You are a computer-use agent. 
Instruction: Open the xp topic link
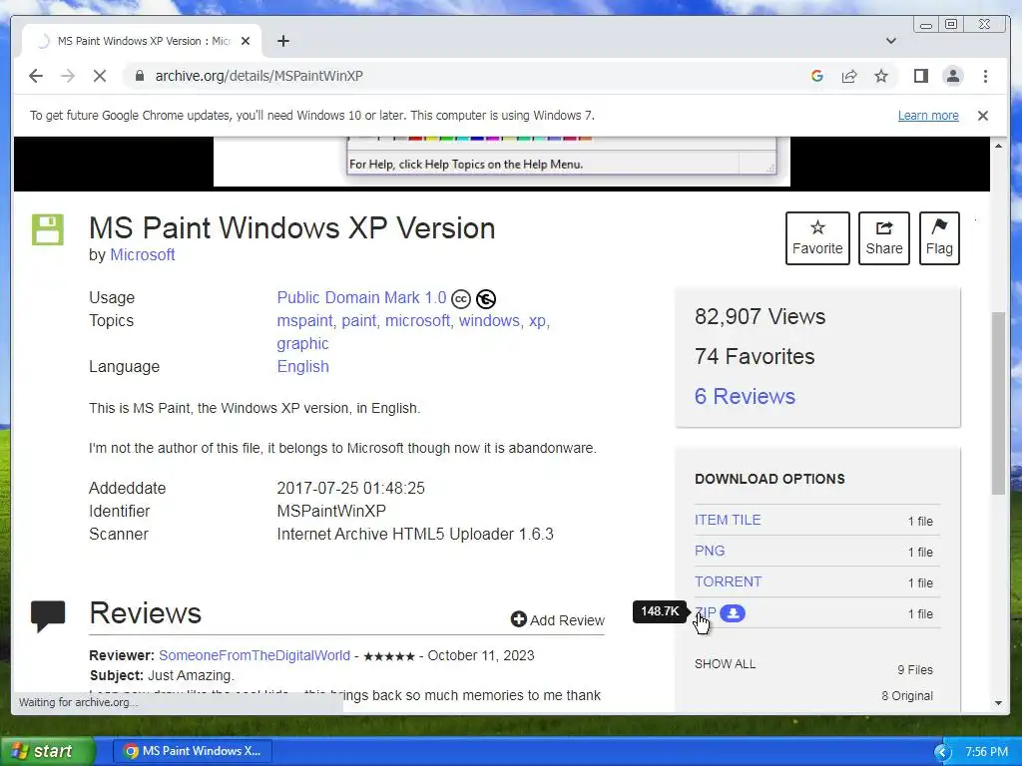pos(538,320)
